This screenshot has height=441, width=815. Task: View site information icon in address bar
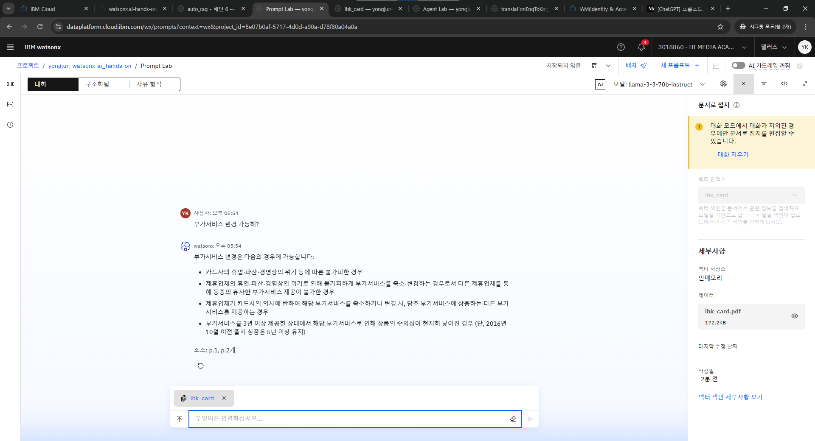pyautogui.click(x=58, y=27)
